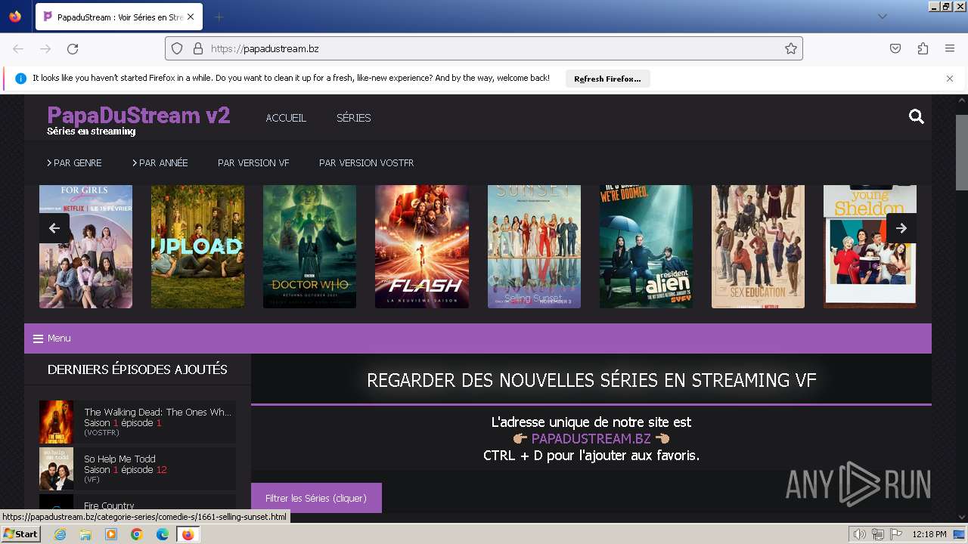
Task: Show site security padlock info
Action: [x=197, y=48]
